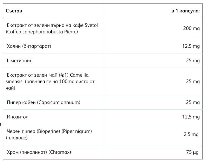This screenshot has width=205, height=162.
Task: Click the Coffea canephora robusta Pierre text
Action: (x=42, y=32)
